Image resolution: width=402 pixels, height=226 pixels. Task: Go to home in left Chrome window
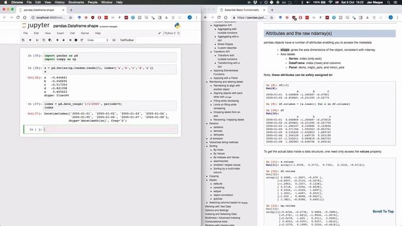point(24,18)
